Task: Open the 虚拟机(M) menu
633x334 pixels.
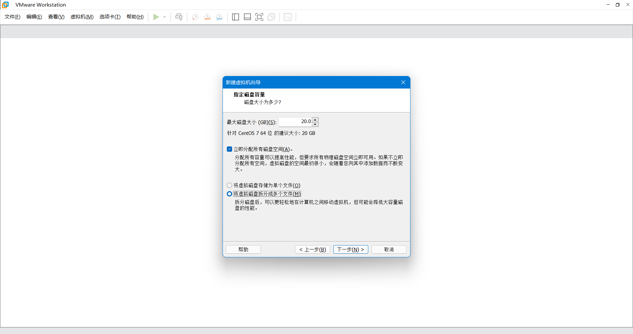Action: [82, 17]
